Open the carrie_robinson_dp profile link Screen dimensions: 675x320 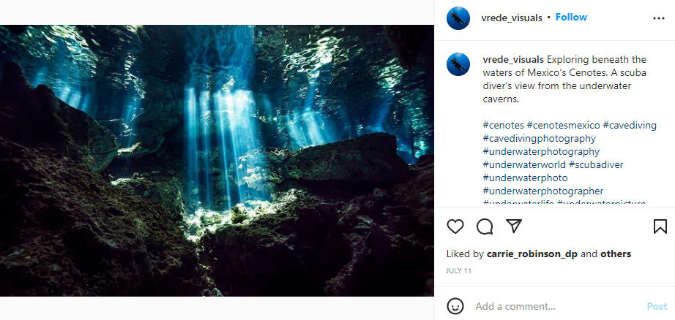(x=532, y=254)
